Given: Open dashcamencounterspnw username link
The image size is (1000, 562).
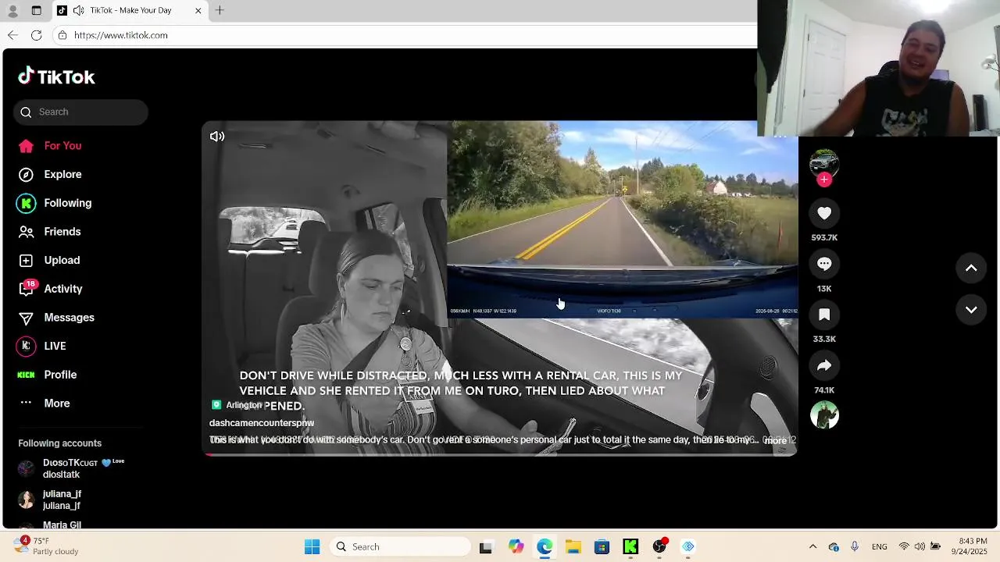Looking at the screenshot, I should [262, 423].
